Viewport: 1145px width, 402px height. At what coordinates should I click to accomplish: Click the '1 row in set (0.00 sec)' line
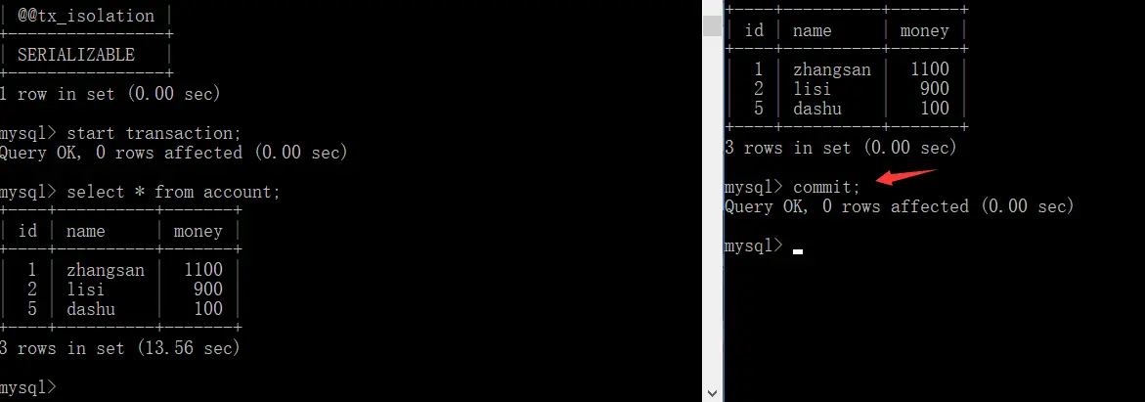tap(110, 94)
